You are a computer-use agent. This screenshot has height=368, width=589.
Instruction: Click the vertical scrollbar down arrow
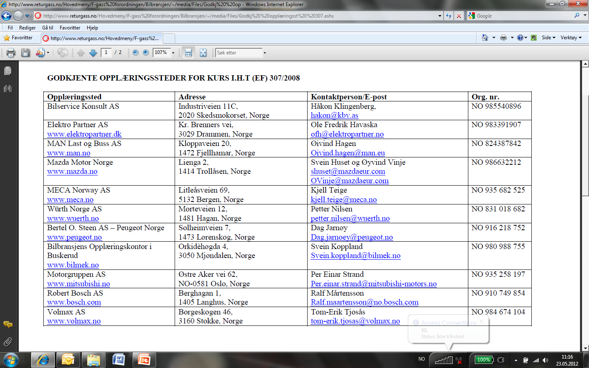[585, 348]
